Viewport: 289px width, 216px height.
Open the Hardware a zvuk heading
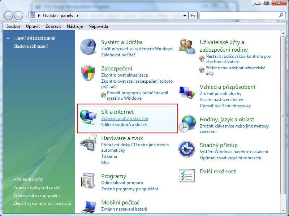(x=122, y=138)
